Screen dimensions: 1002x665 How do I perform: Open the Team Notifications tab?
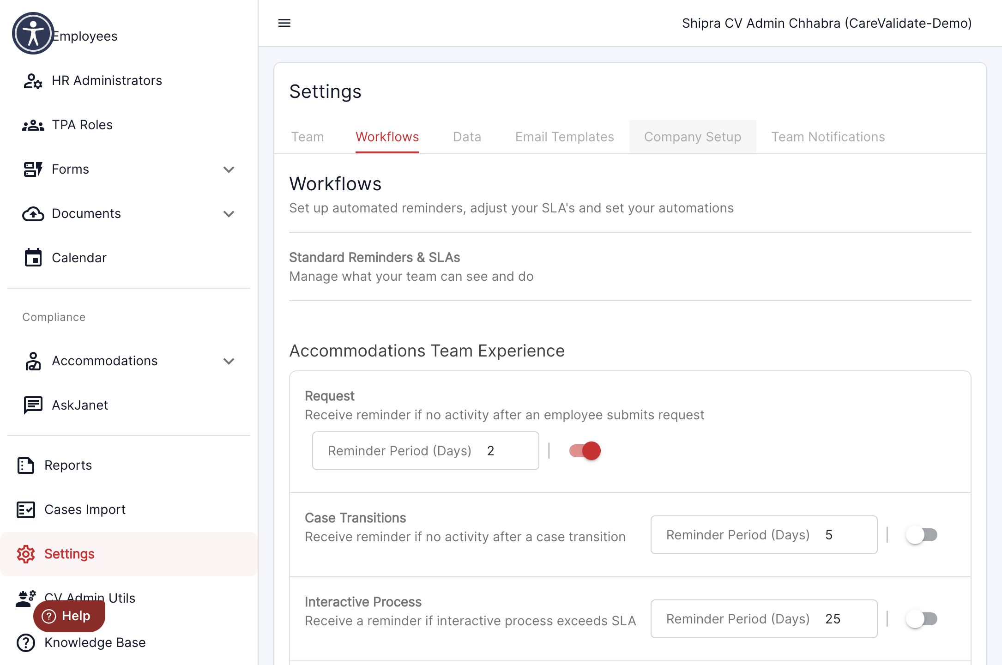[x=828, y=137]
